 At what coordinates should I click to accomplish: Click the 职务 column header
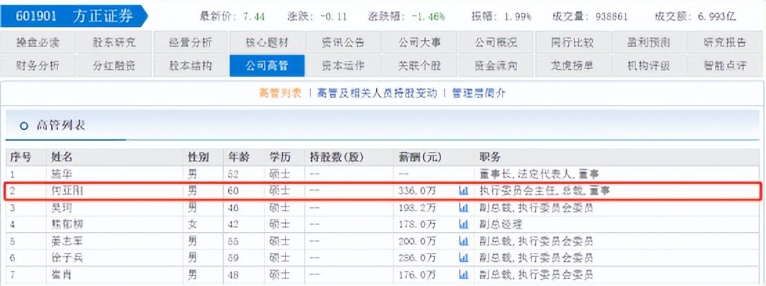tap(489, 157)
